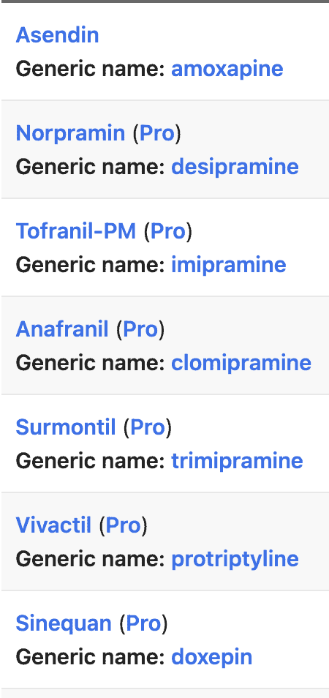Open the Tofranil-PM brand link

point(75,231)
